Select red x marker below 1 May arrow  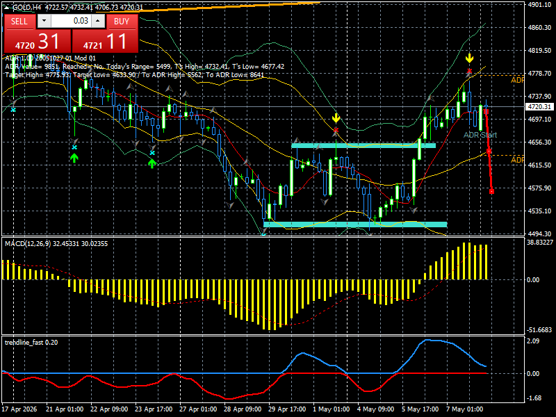(x=336, y=131)
